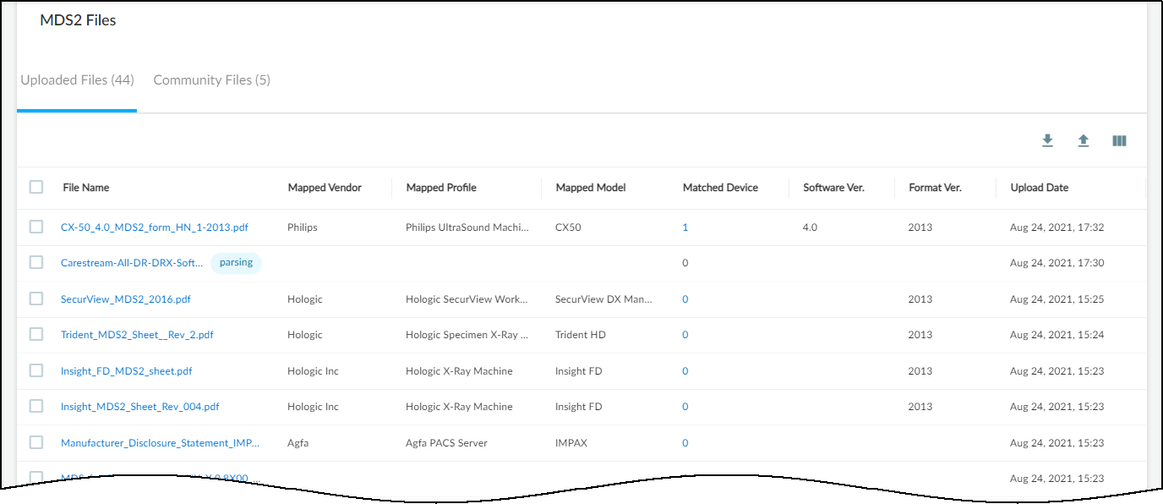This screenshot has width=1163, height=504.
Task: Sort by the Upload Date column header
Action: pyautogui.click(x=1039, y=188)
